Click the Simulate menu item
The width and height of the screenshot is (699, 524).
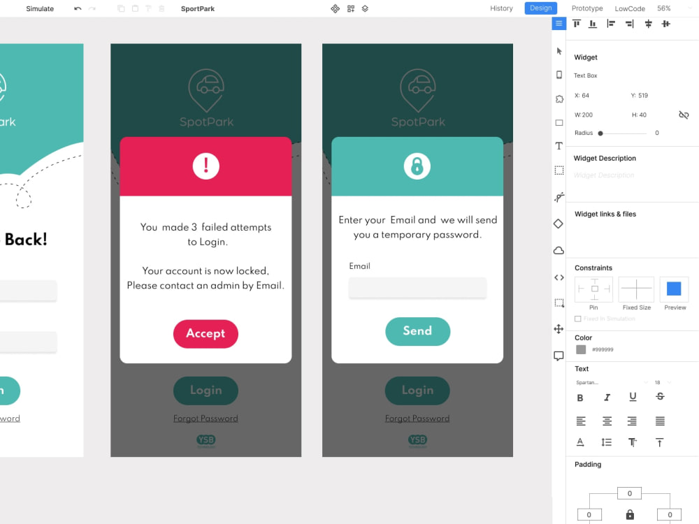tap(40, 8)
